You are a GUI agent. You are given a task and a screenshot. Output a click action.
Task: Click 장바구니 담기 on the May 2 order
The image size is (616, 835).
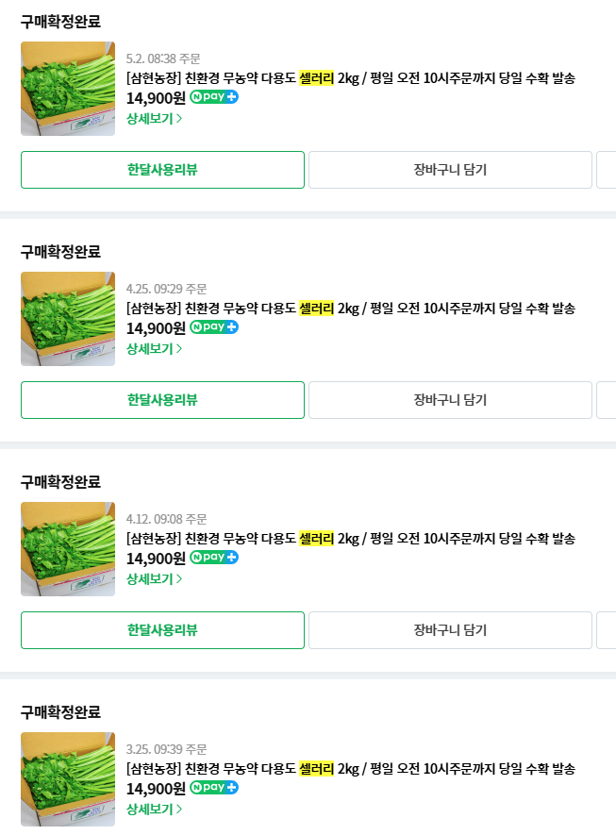tap(450, 170)
